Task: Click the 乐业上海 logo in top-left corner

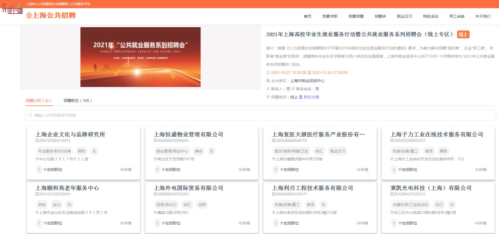Action: [x=12, y=8]
